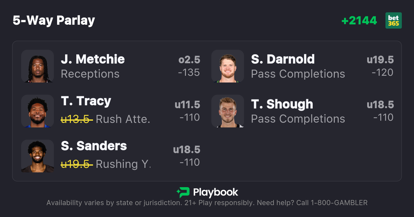
Task: Open T. Shough's player headshot
Action: point(228,111)
